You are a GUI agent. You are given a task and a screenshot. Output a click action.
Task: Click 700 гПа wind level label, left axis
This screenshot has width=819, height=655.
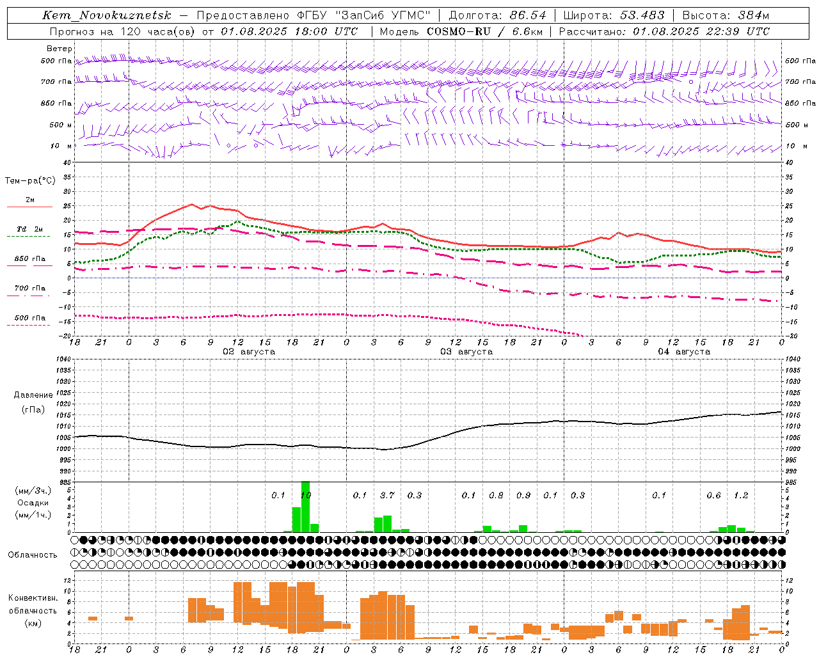click(56, 82)
